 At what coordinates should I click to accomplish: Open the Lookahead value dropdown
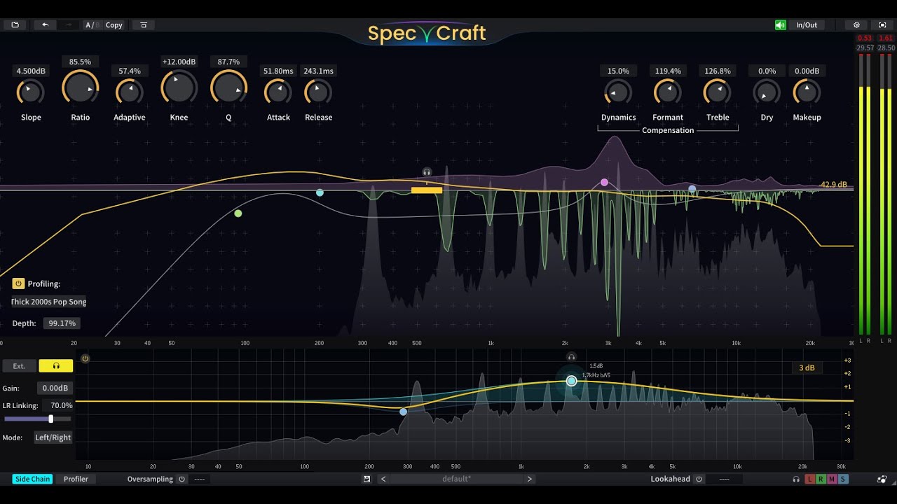pyautogui.click(x=724, y=479)
